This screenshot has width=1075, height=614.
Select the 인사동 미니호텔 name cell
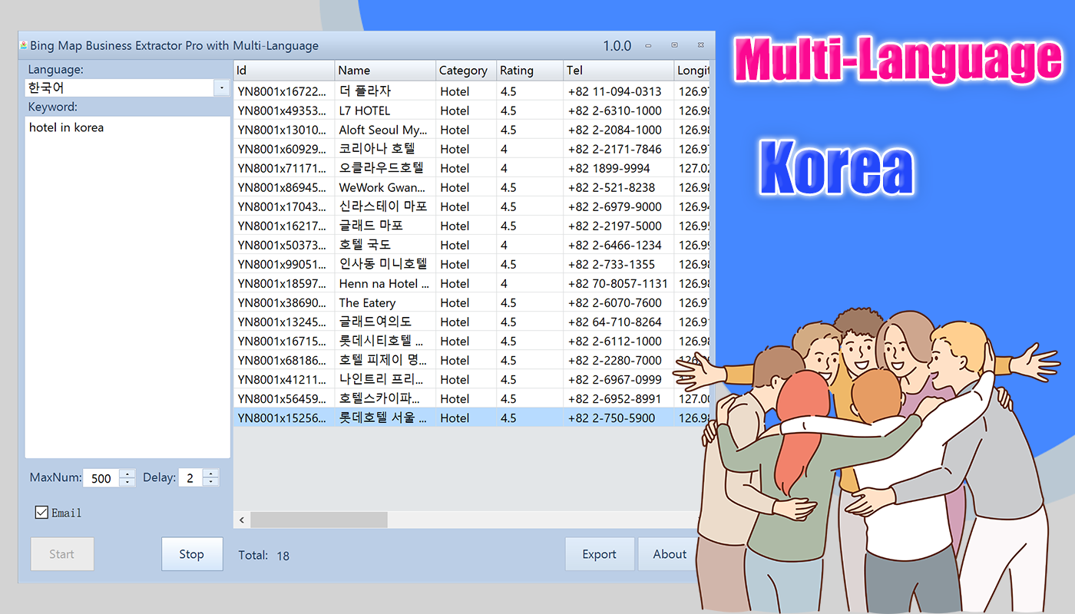click(x=385, y=264)
